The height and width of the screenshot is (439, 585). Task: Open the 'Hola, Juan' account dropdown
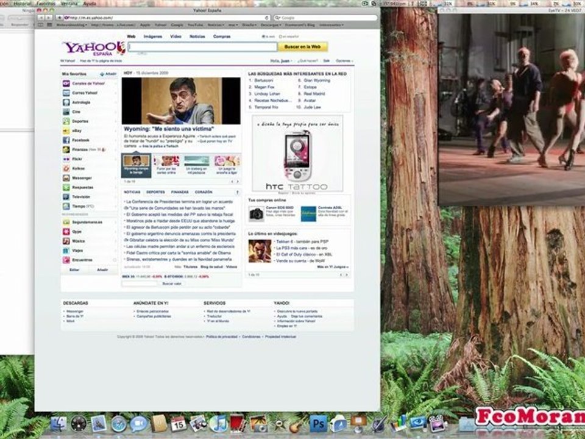[x=281, y=60]
